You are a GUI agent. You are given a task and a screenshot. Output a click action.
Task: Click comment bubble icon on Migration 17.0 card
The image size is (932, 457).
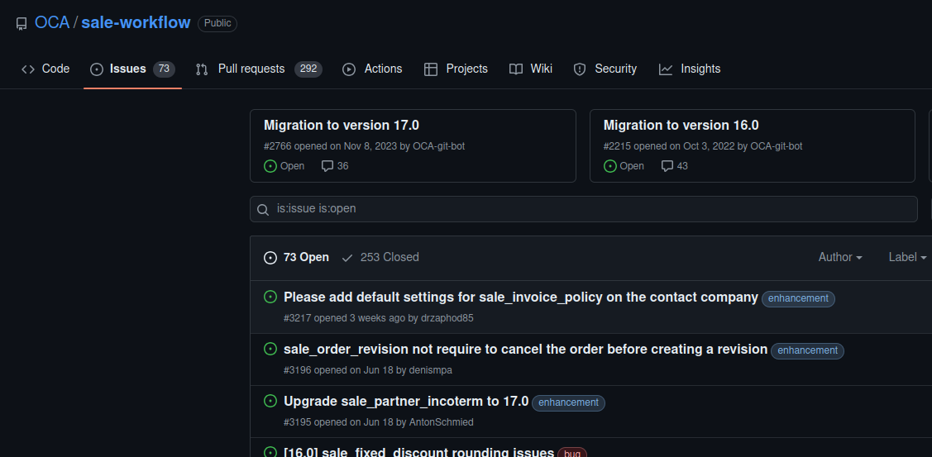(x=327, y=166)
